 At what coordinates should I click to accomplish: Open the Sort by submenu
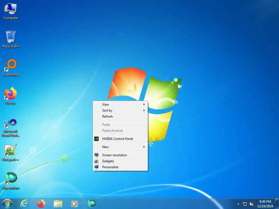tap(120, 110)
